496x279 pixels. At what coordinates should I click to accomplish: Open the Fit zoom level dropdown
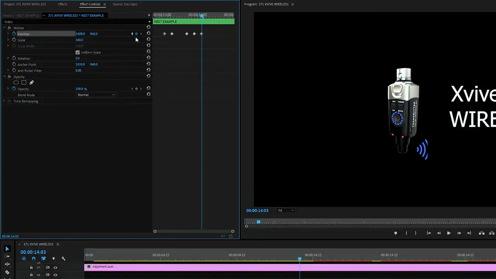286,210
